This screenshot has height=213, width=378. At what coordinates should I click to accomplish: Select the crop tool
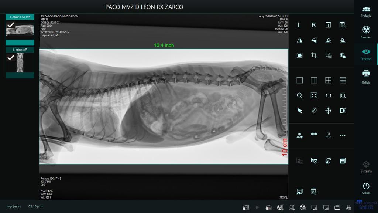(x=314, y=55)
